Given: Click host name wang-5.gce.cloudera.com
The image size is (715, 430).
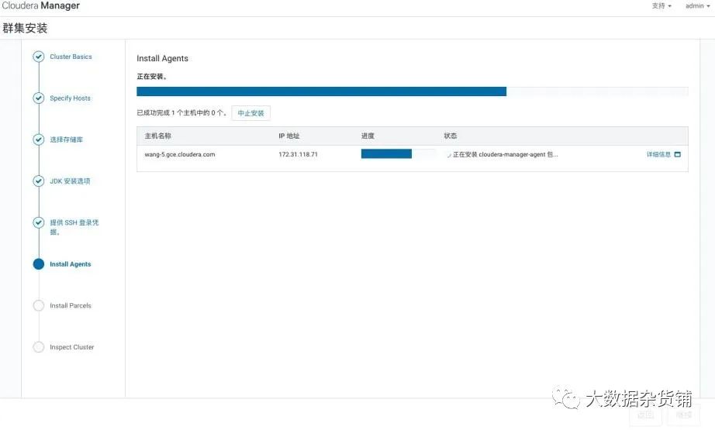Looking at the screenshot, I should point(180,154).
